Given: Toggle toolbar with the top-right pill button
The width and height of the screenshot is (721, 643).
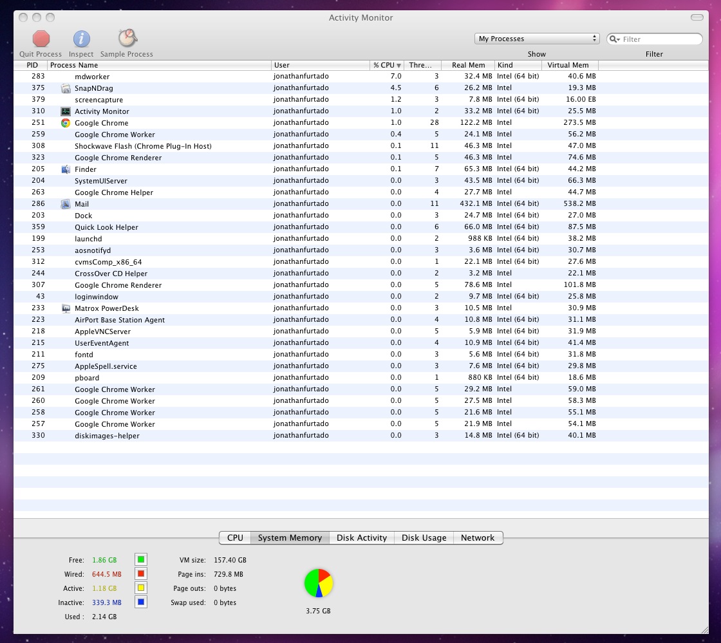Looking at the screenshot, I should pos(697,17).
